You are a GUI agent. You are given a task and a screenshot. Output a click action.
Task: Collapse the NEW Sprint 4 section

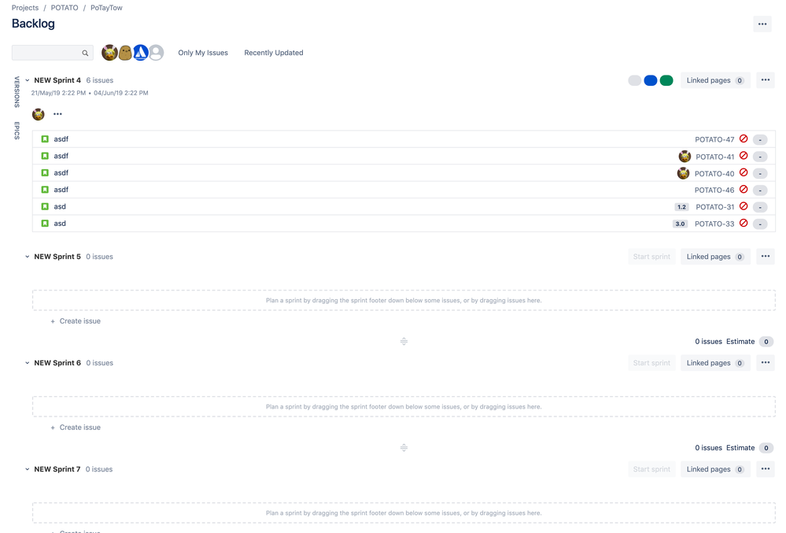(26, 80)
